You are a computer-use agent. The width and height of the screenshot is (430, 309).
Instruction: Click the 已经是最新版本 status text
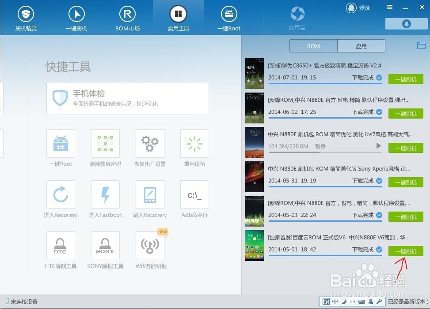pos(407,302)
